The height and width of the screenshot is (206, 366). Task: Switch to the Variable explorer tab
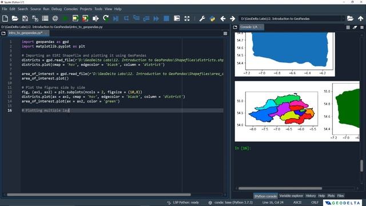tap(291, 196)
